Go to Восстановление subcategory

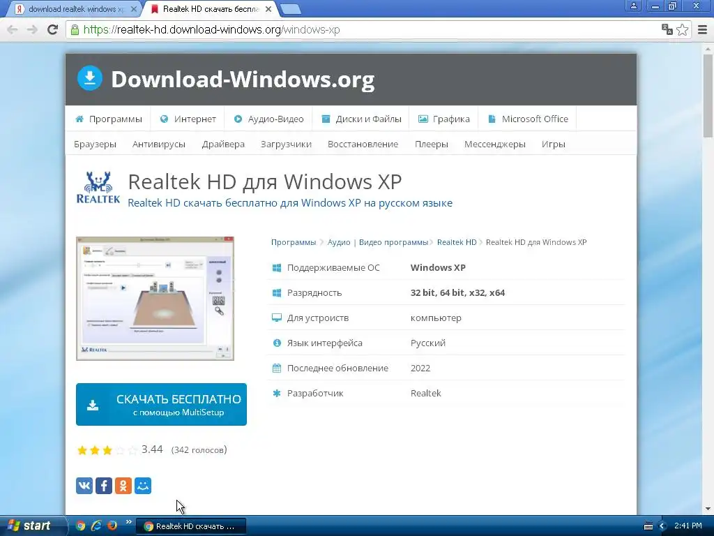pyautogui.click(x=363, y=144)
